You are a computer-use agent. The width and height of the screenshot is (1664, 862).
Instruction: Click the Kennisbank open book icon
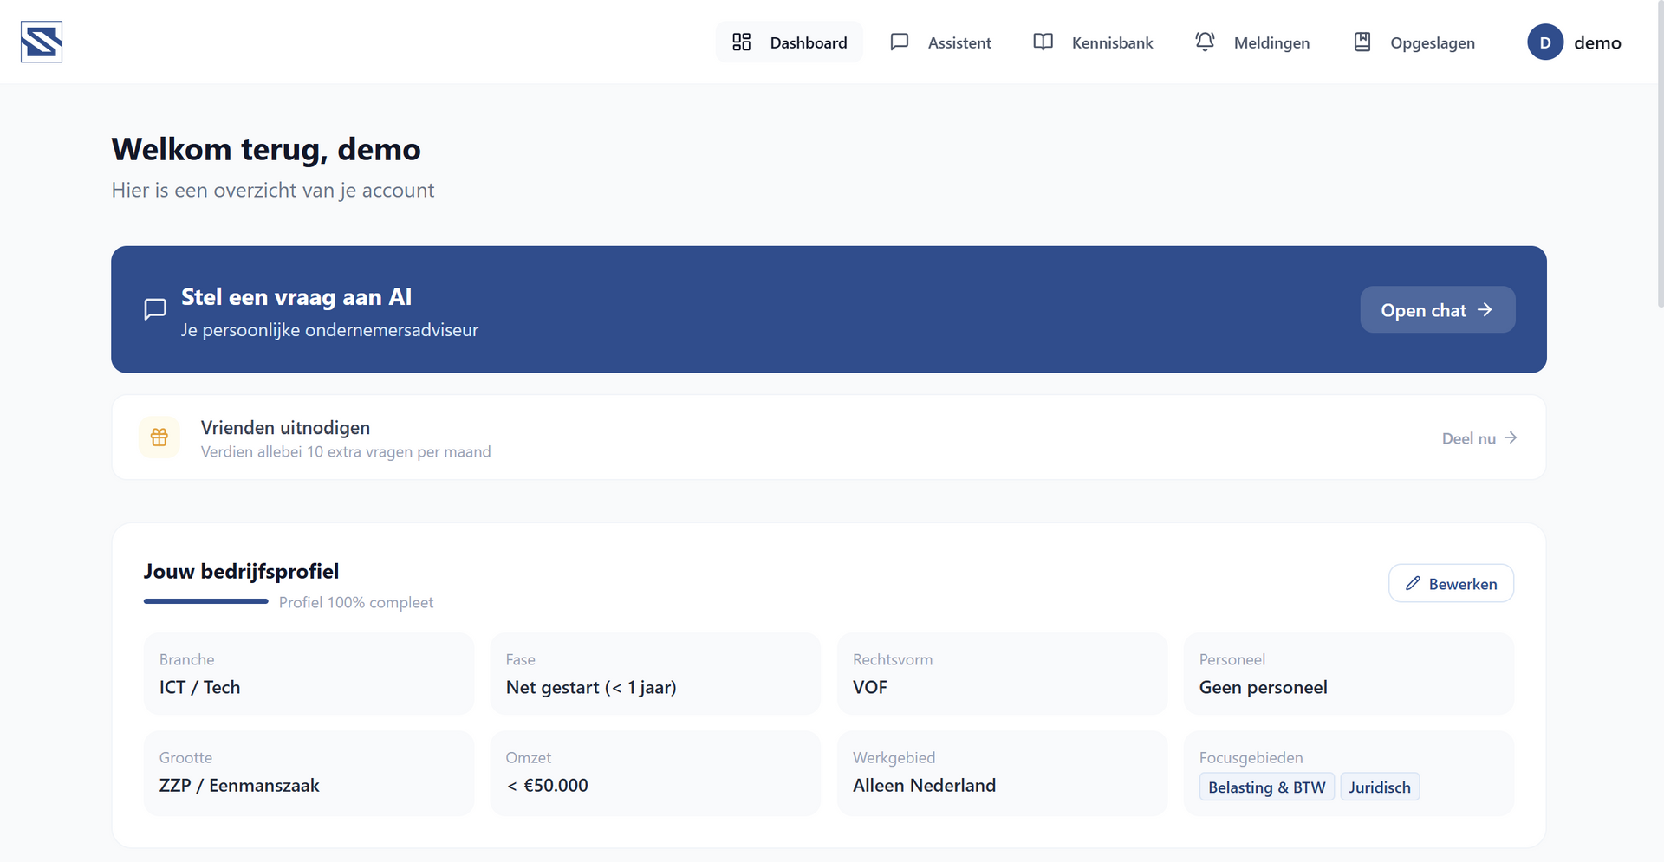tap(1043, 42)
